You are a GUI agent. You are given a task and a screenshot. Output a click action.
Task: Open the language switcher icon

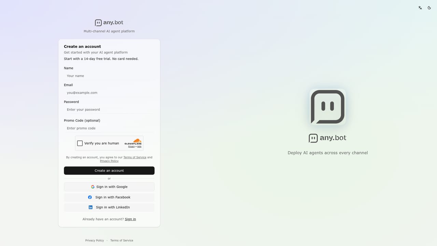[x=420, y=8]
